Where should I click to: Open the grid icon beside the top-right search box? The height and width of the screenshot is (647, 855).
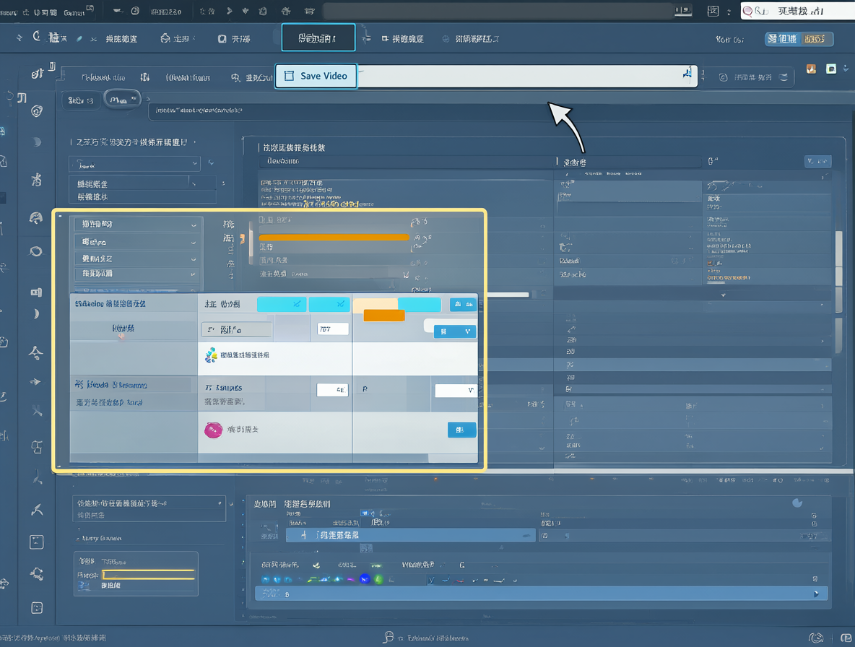[x=713, y=11]
